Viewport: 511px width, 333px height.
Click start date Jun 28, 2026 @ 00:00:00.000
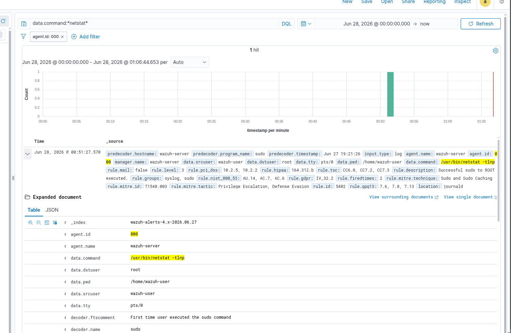377,24
